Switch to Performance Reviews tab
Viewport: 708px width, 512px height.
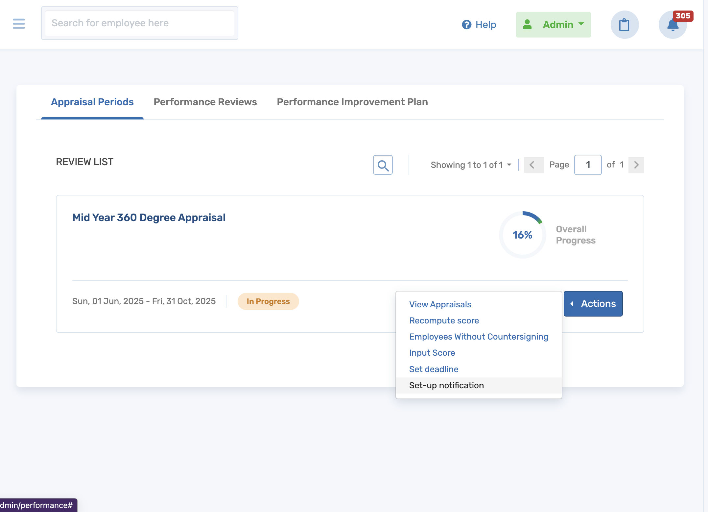click(205, 102)
